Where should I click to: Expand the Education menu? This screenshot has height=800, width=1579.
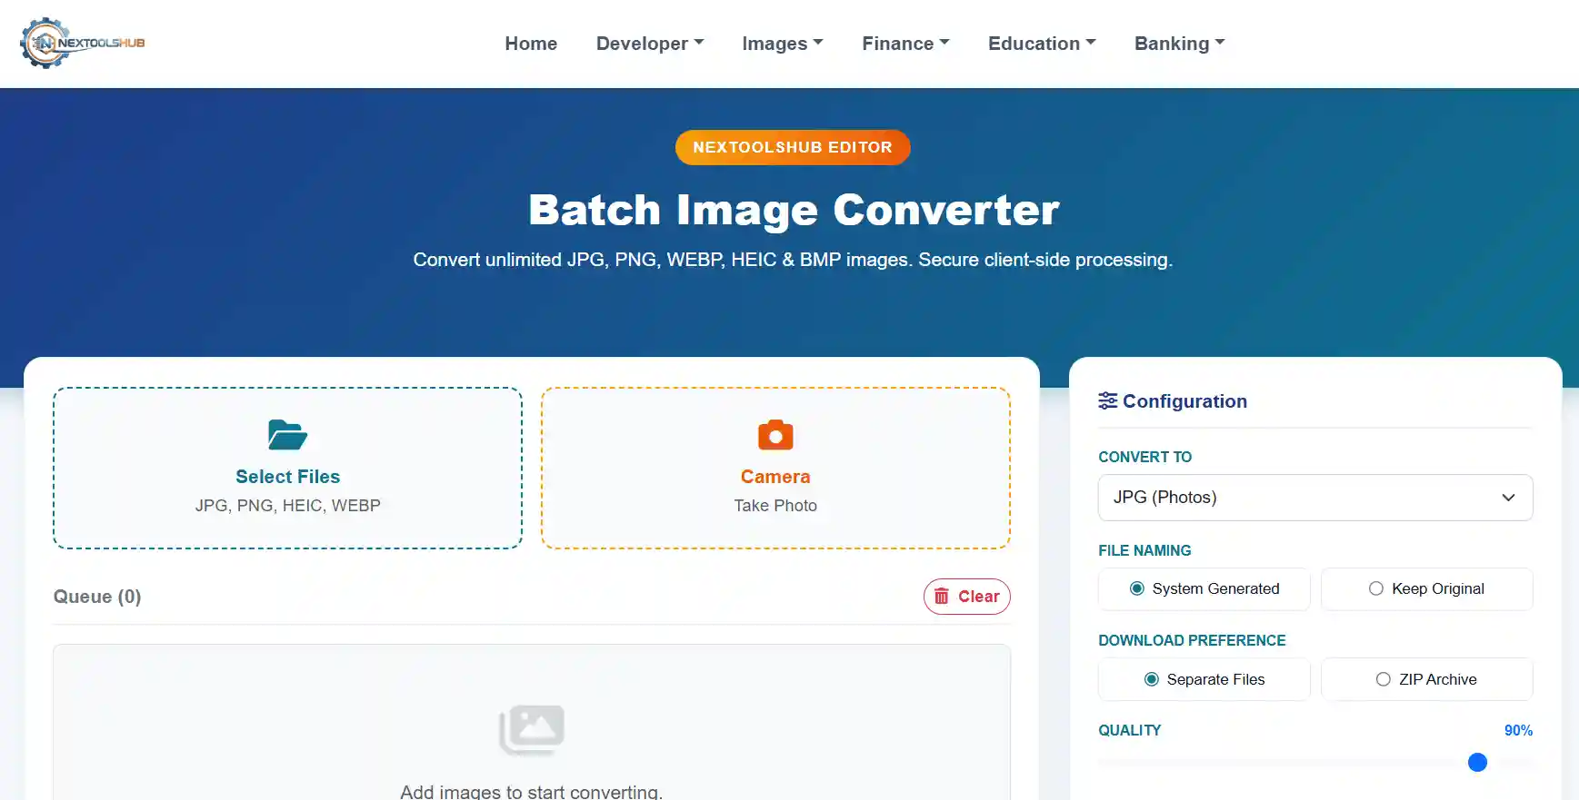(x=1042, y=44)
